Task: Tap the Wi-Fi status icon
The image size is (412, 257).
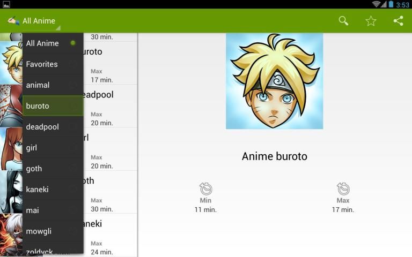Action: click(x=376, y=4)
